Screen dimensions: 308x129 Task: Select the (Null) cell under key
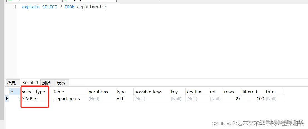pyautogui.click(x=178, y=98)
